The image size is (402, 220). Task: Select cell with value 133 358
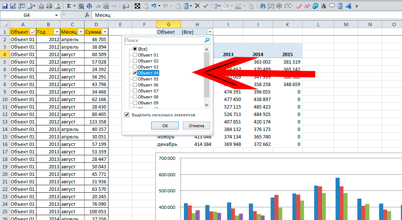pos(96,122)
